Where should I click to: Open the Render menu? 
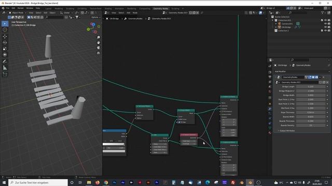click(x=21, y=8)
